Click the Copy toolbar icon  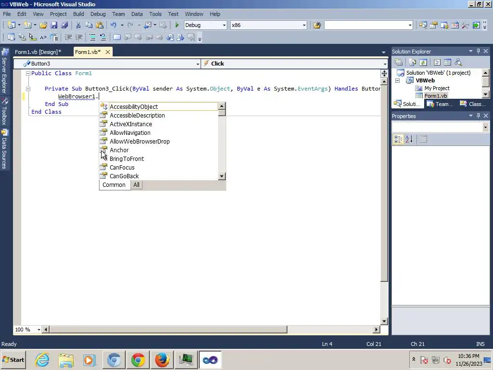pyautogui.click(x=89, y=25)
